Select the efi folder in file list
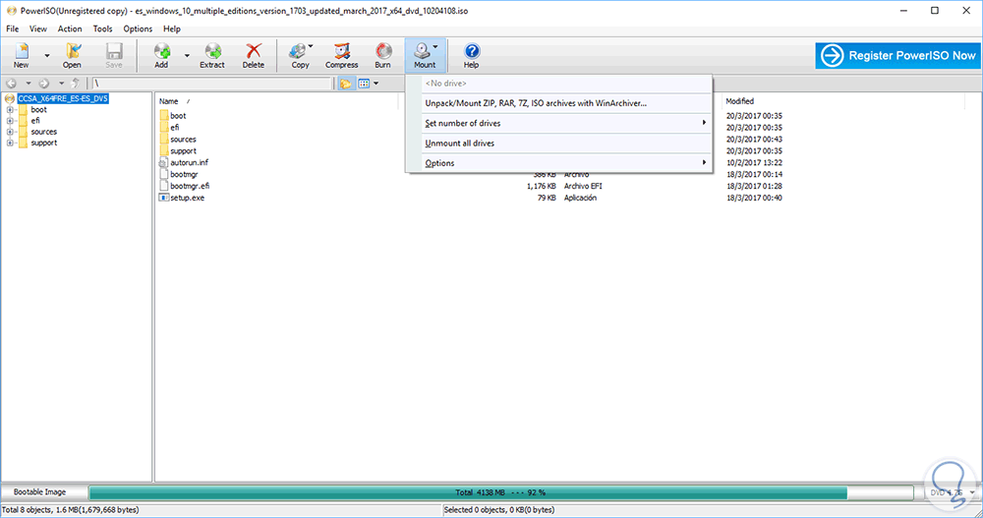The width and height of the screenshot is (983, 518). coord(175,128)
